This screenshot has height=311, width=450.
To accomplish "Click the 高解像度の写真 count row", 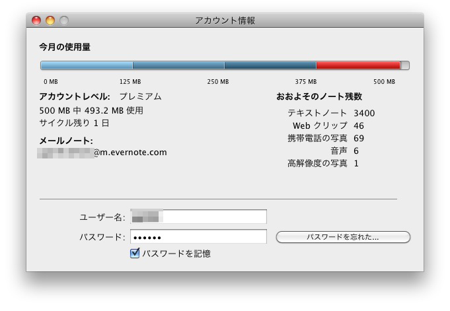I will click(x=323, y=163).
